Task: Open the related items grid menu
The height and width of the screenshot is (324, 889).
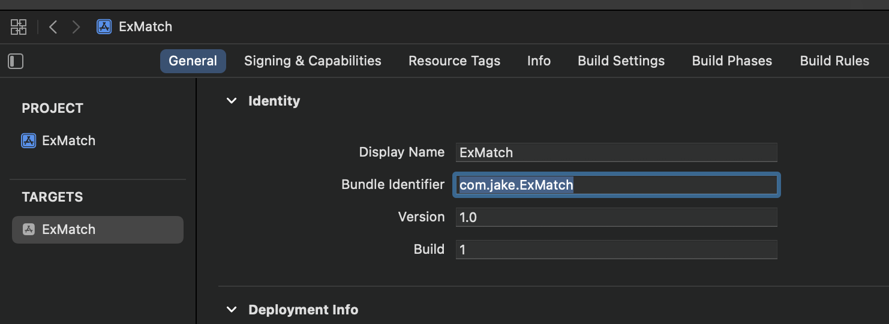Action: [x=19, y=26]
